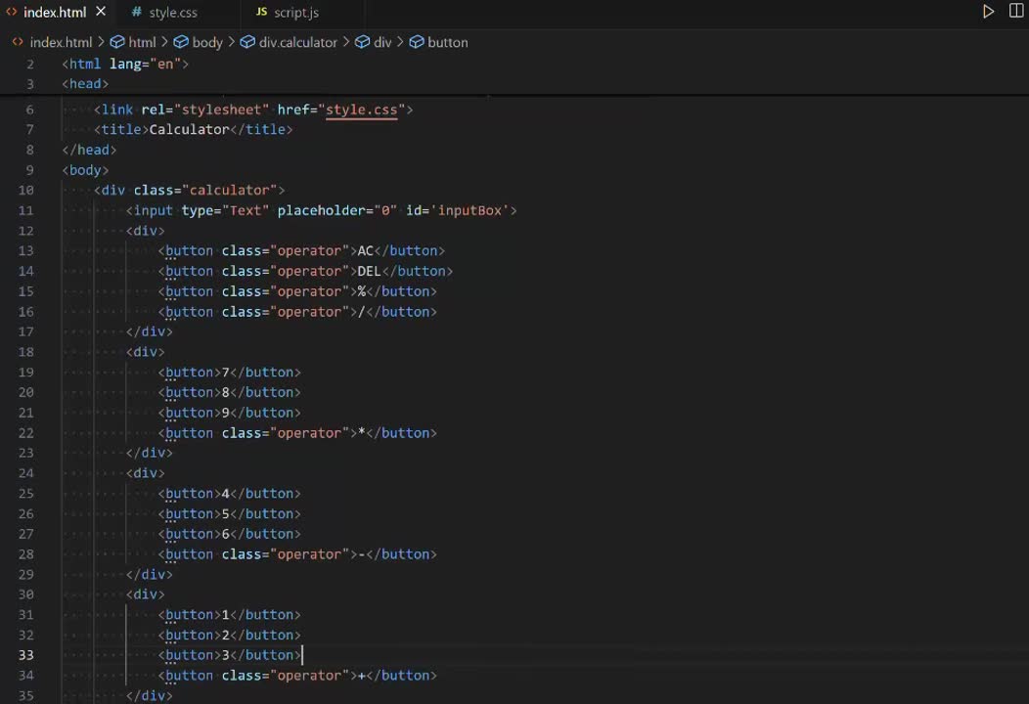This screenshot has width=1029, height=704.
Task: Click the 'inputBox' id value
Action: coord(470,210)
